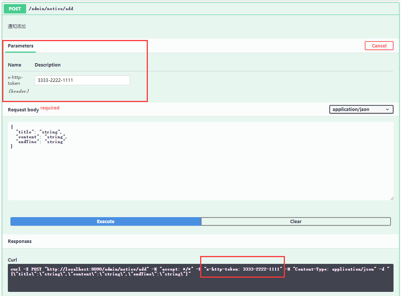Click the red required indicator
401x296 pixels.
pyautogui.click(x=50, y=108)
